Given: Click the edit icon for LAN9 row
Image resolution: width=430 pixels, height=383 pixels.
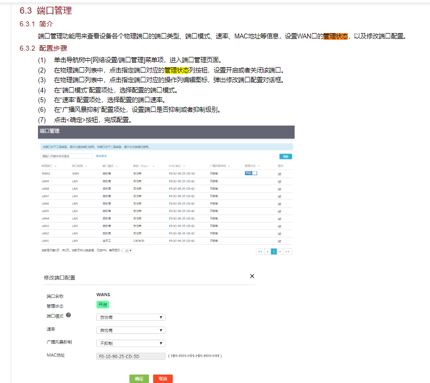Looking at the screenshot, I should pos(280,182).
